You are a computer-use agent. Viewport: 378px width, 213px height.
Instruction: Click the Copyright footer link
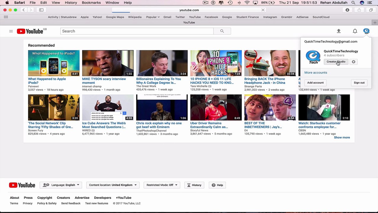45,198
